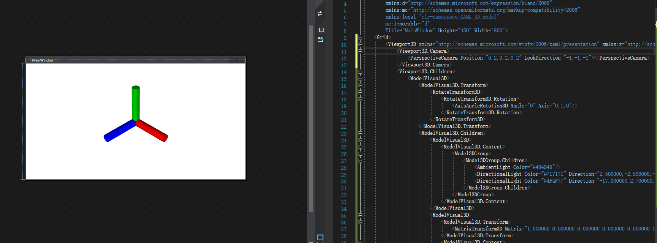The image size is (657, 243).
Task: Click the green Y-axis cylinder in the preview
Action: (136, 103)
